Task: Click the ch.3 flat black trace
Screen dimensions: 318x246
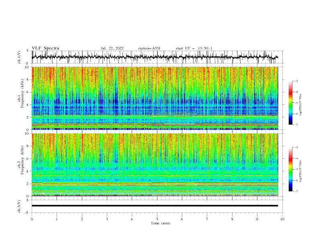Action: point(155,206)
